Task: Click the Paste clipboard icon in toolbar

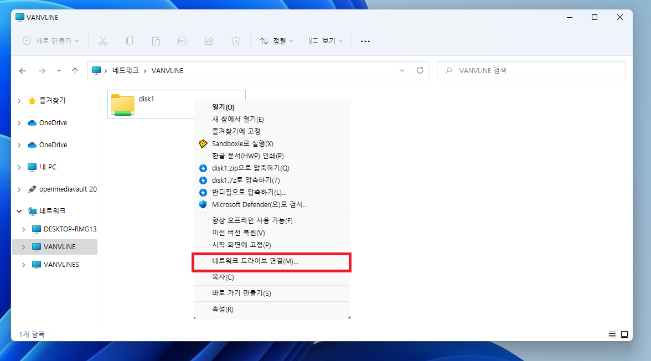Action: pyautogui.click(x=156, y=41)
